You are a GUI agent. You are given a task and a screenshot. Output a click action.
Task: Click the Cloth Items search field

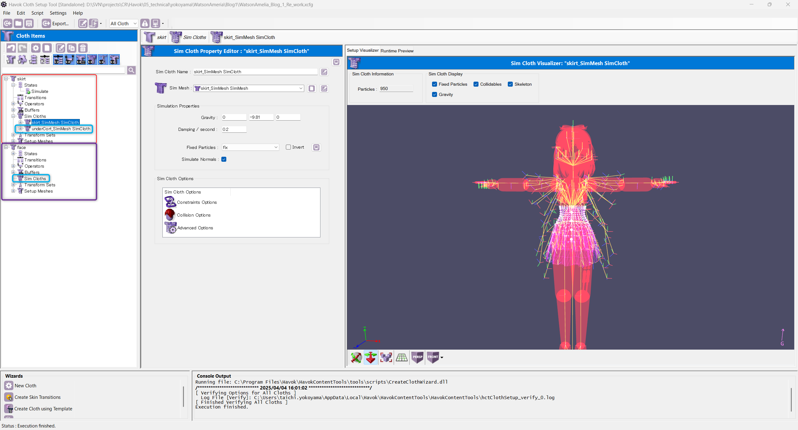[64, 70]
